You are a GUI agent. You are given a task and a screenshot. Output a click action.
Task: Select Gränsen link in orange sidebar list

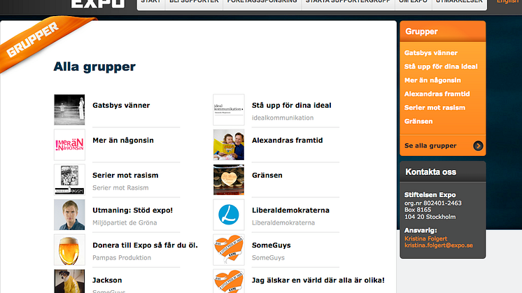pyautogui.click(x=418, y=122)
